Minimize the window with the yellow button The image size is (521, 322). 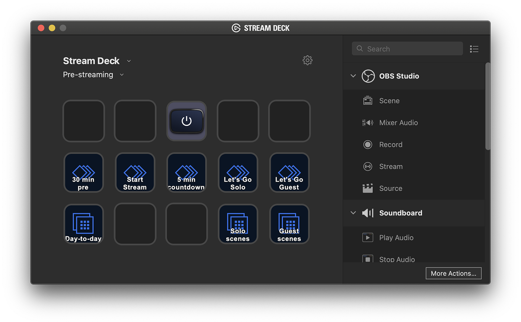coord(52,28)
